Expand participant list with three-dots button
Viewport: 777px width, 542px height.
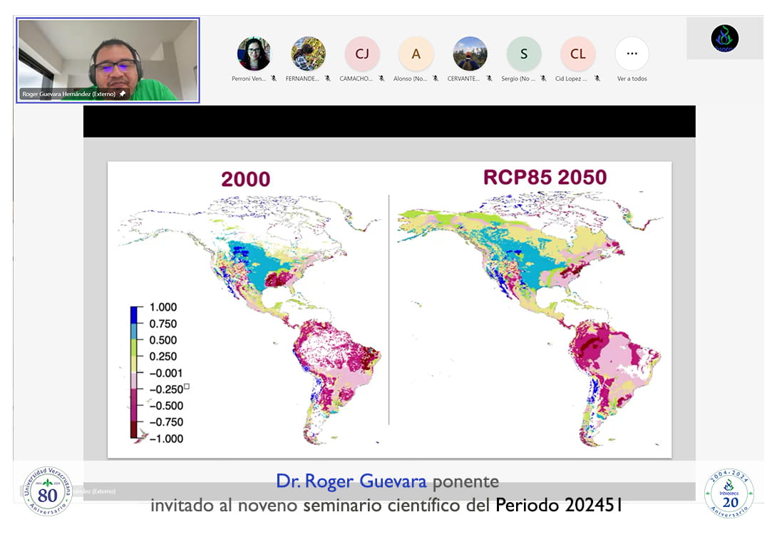[x=632, y=54]
